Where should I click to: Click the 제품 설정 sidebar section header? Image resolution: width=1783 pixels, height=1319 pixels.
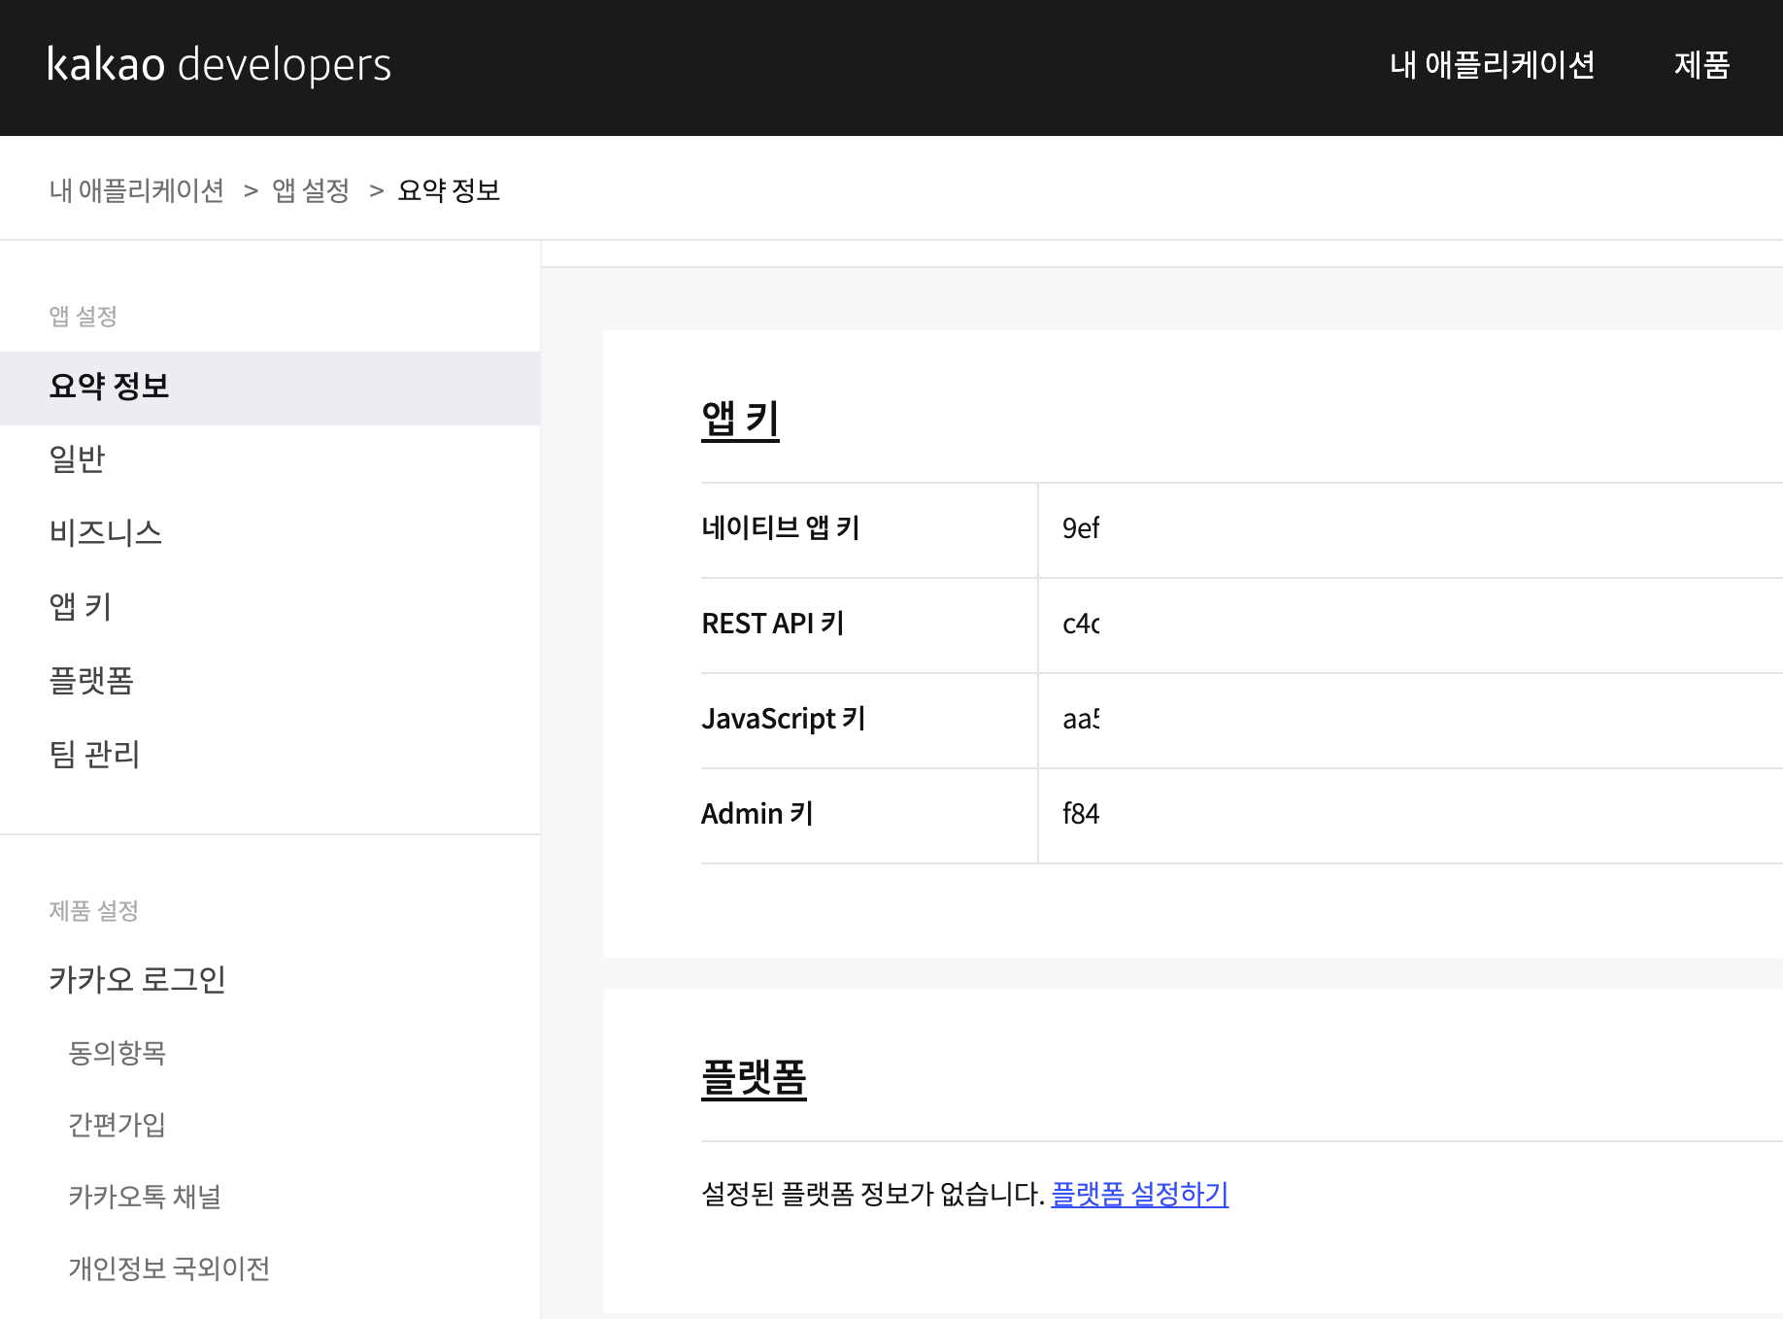(x=93, y=911)
